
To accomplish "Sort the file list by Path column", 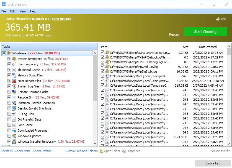I will click(x=135, y=47).
